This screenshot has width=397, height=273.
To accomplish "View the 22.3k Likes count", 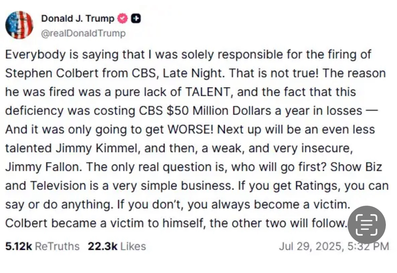I will (x=103, y=246).
